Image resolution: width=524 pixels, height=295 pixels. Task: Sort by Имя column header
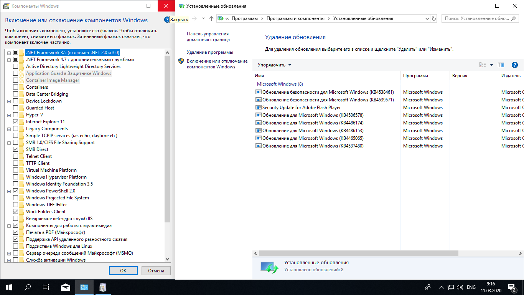pos(327,76)
